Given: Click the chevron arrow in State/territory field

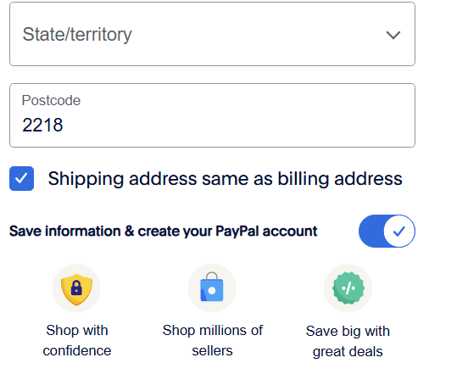Looking at the screenshot, I should click(x=393, y=35).
